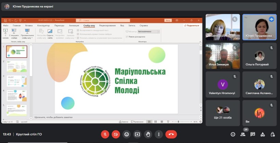Show participants list with 29 badge
Viewport: 280px width, 143px height.
point(243,134)
